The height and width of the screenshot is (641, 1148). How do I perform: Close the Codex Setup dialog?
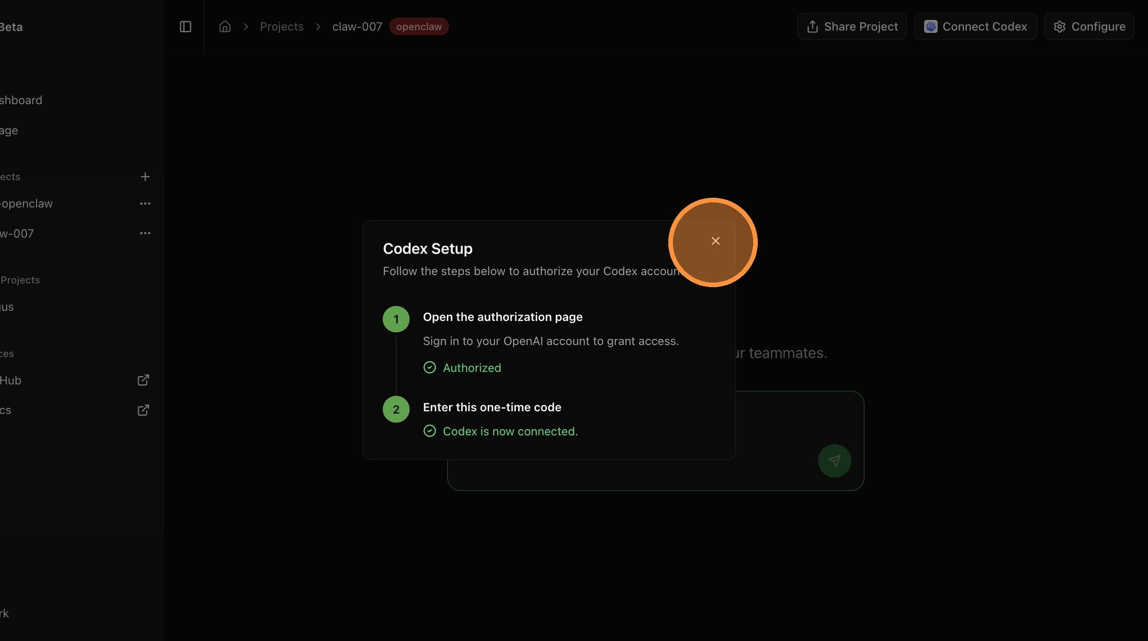click(716, 241)
